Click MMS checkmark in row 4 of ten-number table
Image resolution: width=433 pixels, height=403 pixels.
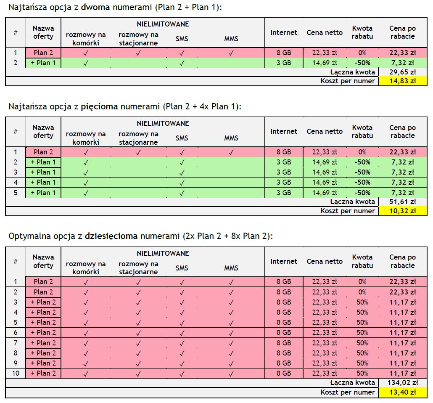[x=231, y=313]
